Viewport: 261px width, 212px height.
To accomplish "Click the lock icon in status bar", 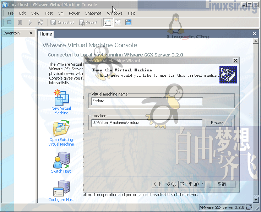I will (249, 207).
